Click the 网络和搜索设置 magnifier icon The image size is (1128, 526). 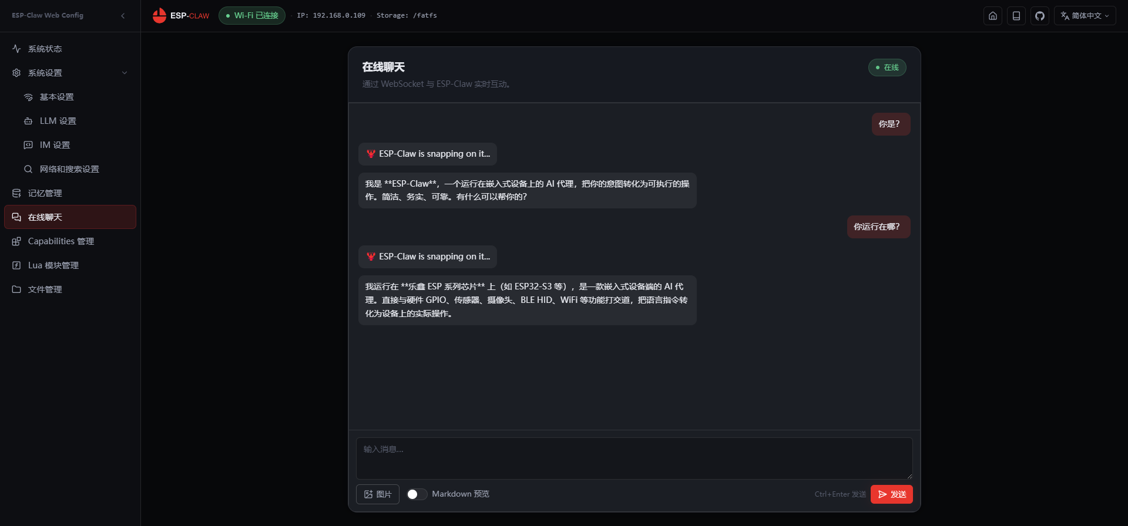point(28,169)
